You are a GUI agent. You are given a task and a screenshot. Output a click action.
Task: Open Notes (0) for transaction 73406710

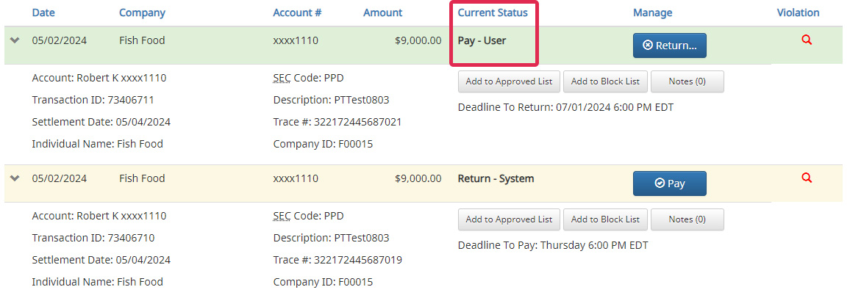point(687,219)
